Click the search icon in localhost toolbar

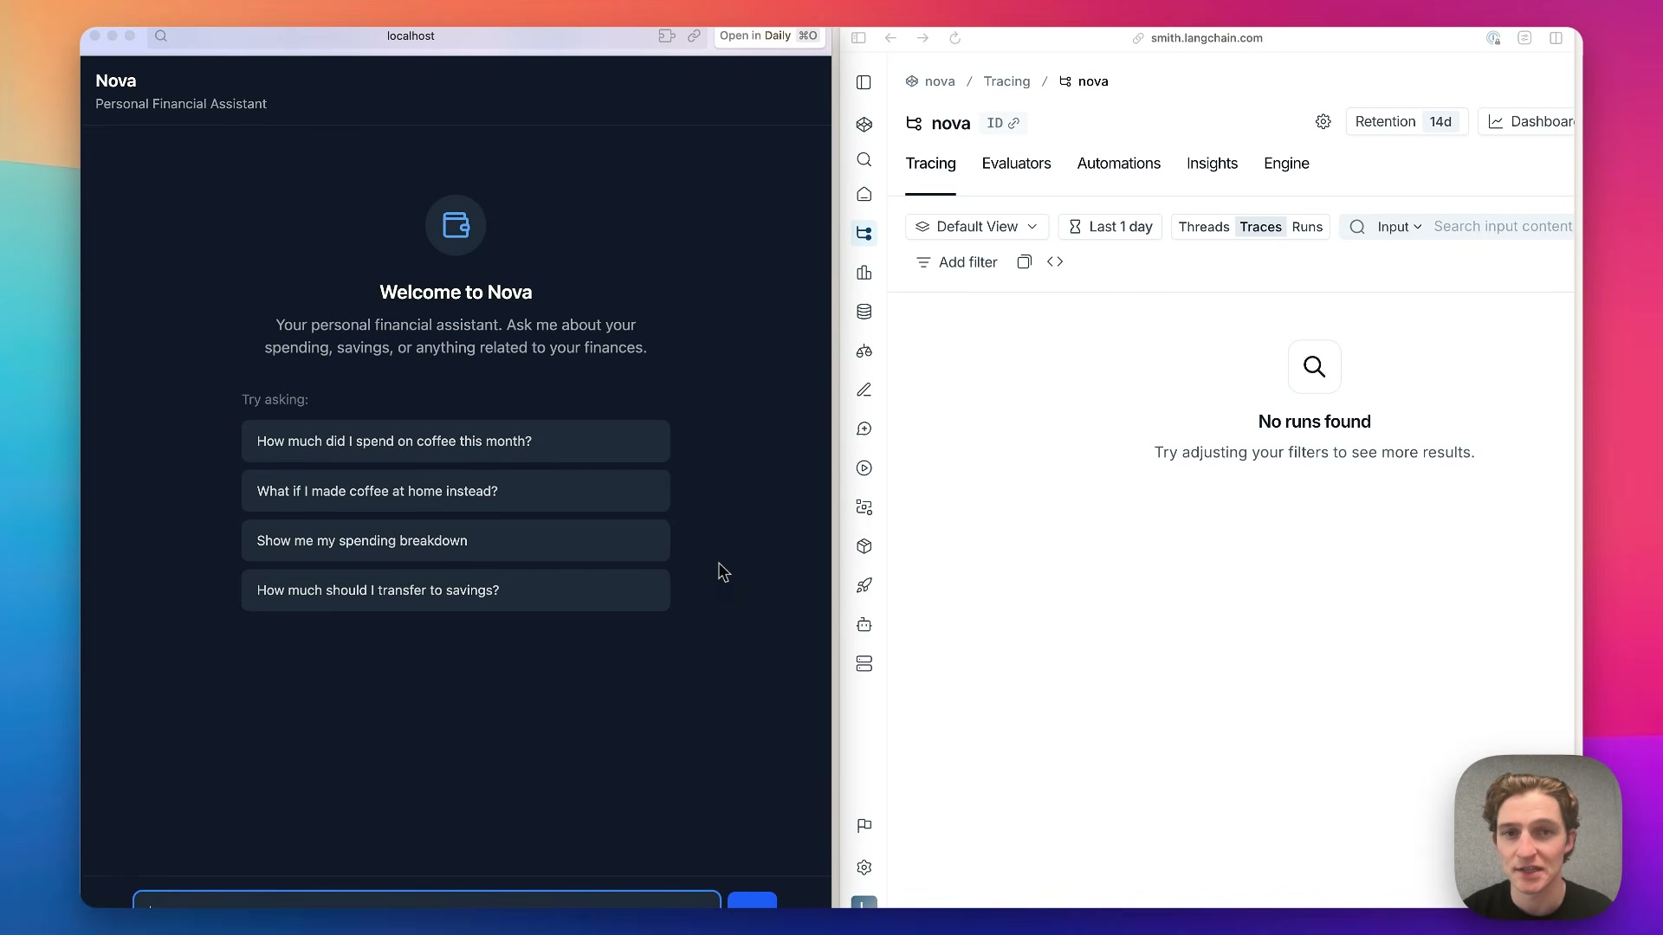(x=161, y=35)
